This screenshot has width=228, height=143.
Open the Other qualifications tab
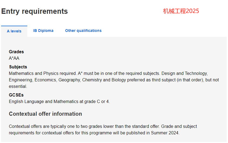click(x=83, y=31)
